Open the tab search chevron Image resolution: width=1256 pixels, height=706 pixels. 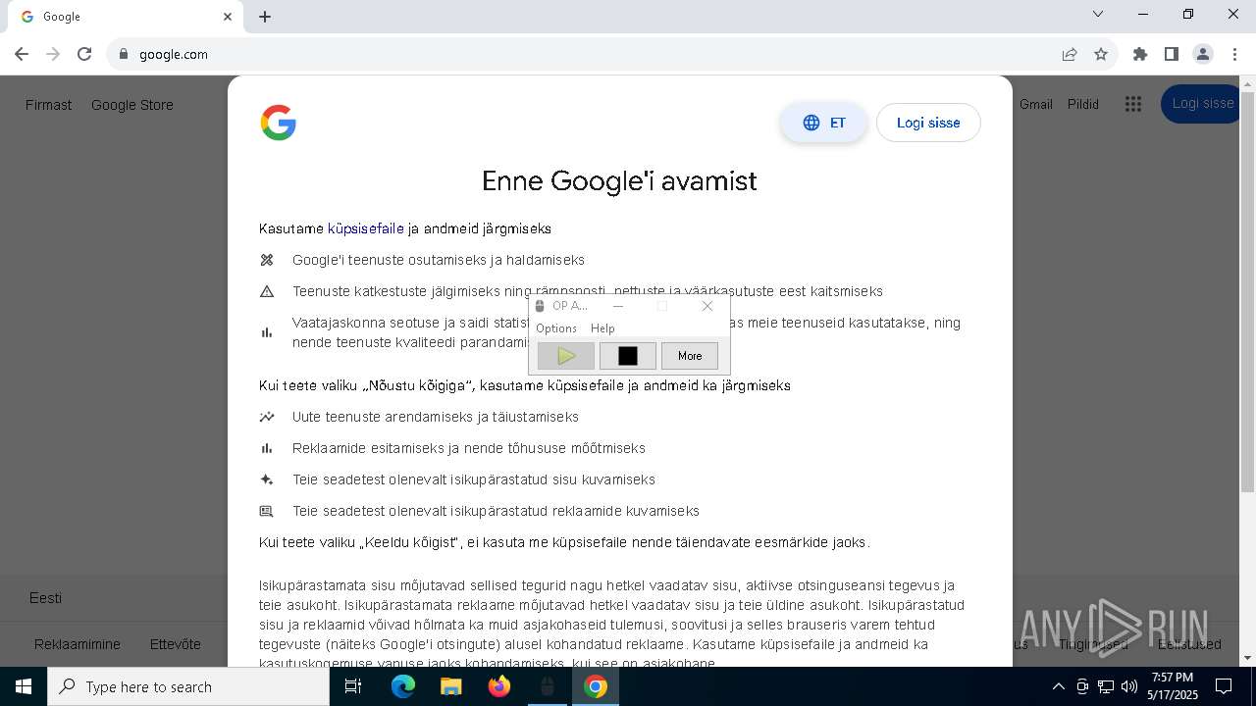click(x=1098, y=15)
